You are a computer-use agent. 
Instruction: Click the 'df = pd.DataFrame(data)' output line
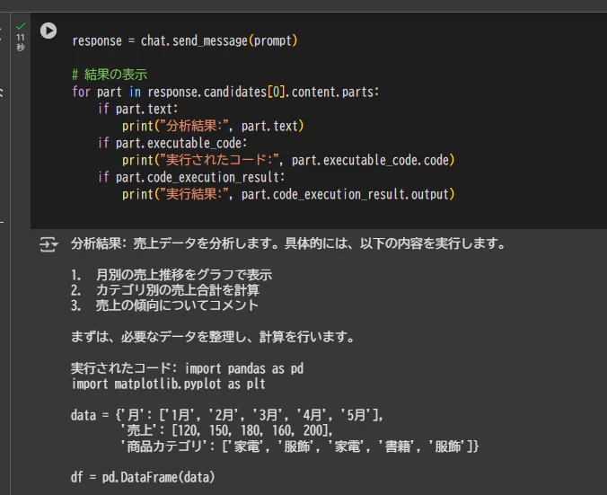(143, 477)
